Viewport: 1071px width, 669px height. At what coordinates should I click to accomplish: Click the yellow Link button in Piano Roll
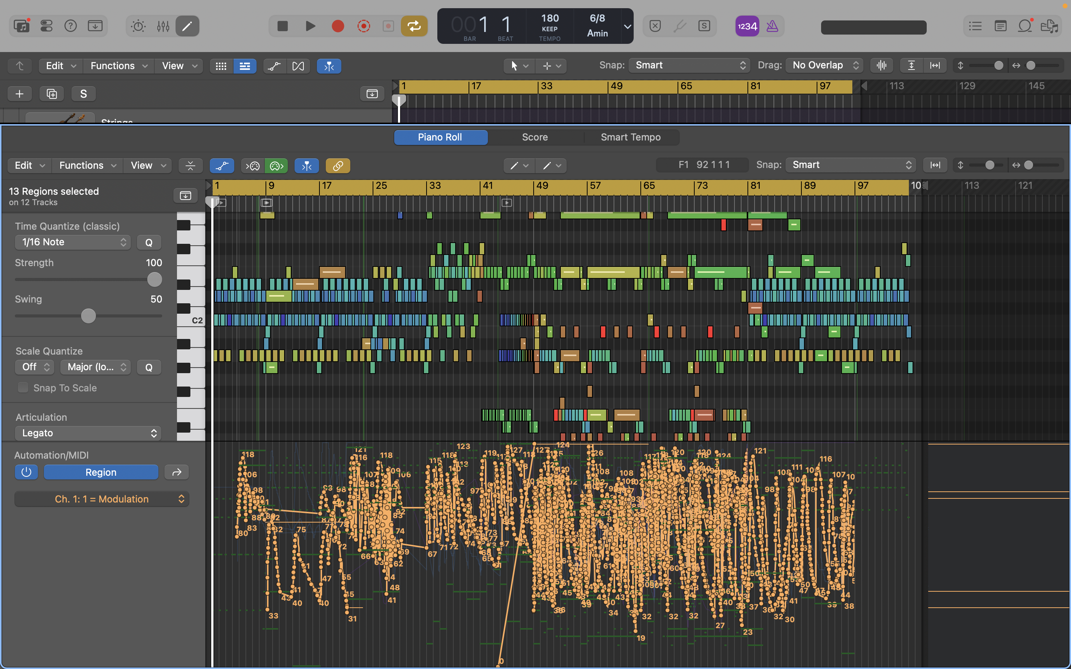[x=338, y=166]
